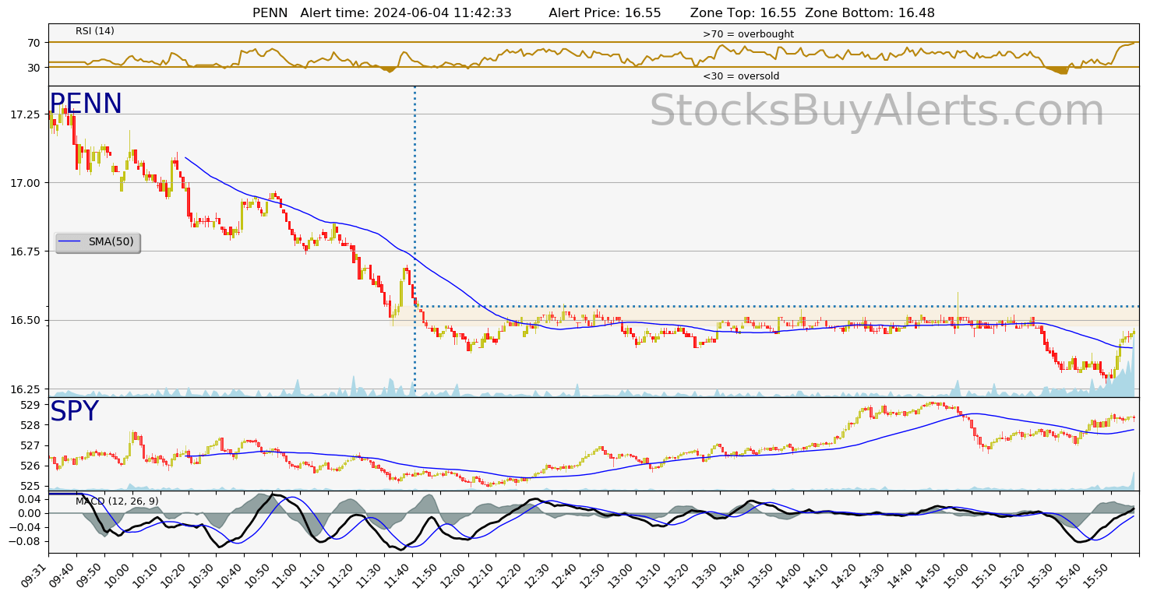Click the blue SMA(50) legend line sample

pos(70,242)
